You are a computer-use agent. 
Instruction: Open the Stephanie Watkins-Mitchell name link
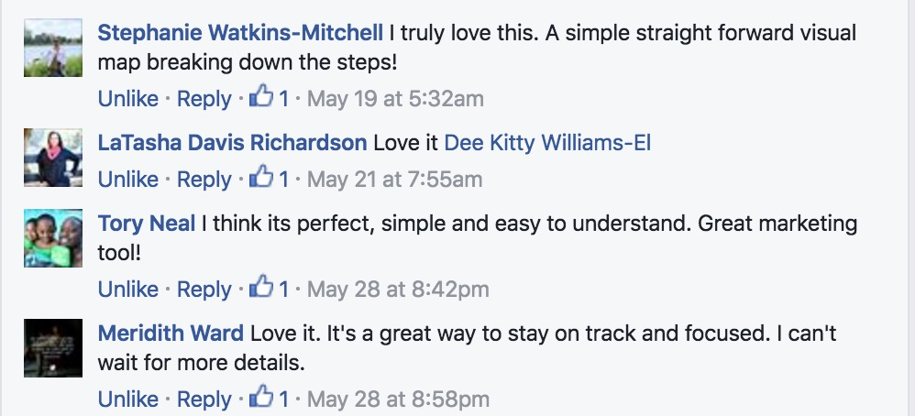(x=240, y=34)
